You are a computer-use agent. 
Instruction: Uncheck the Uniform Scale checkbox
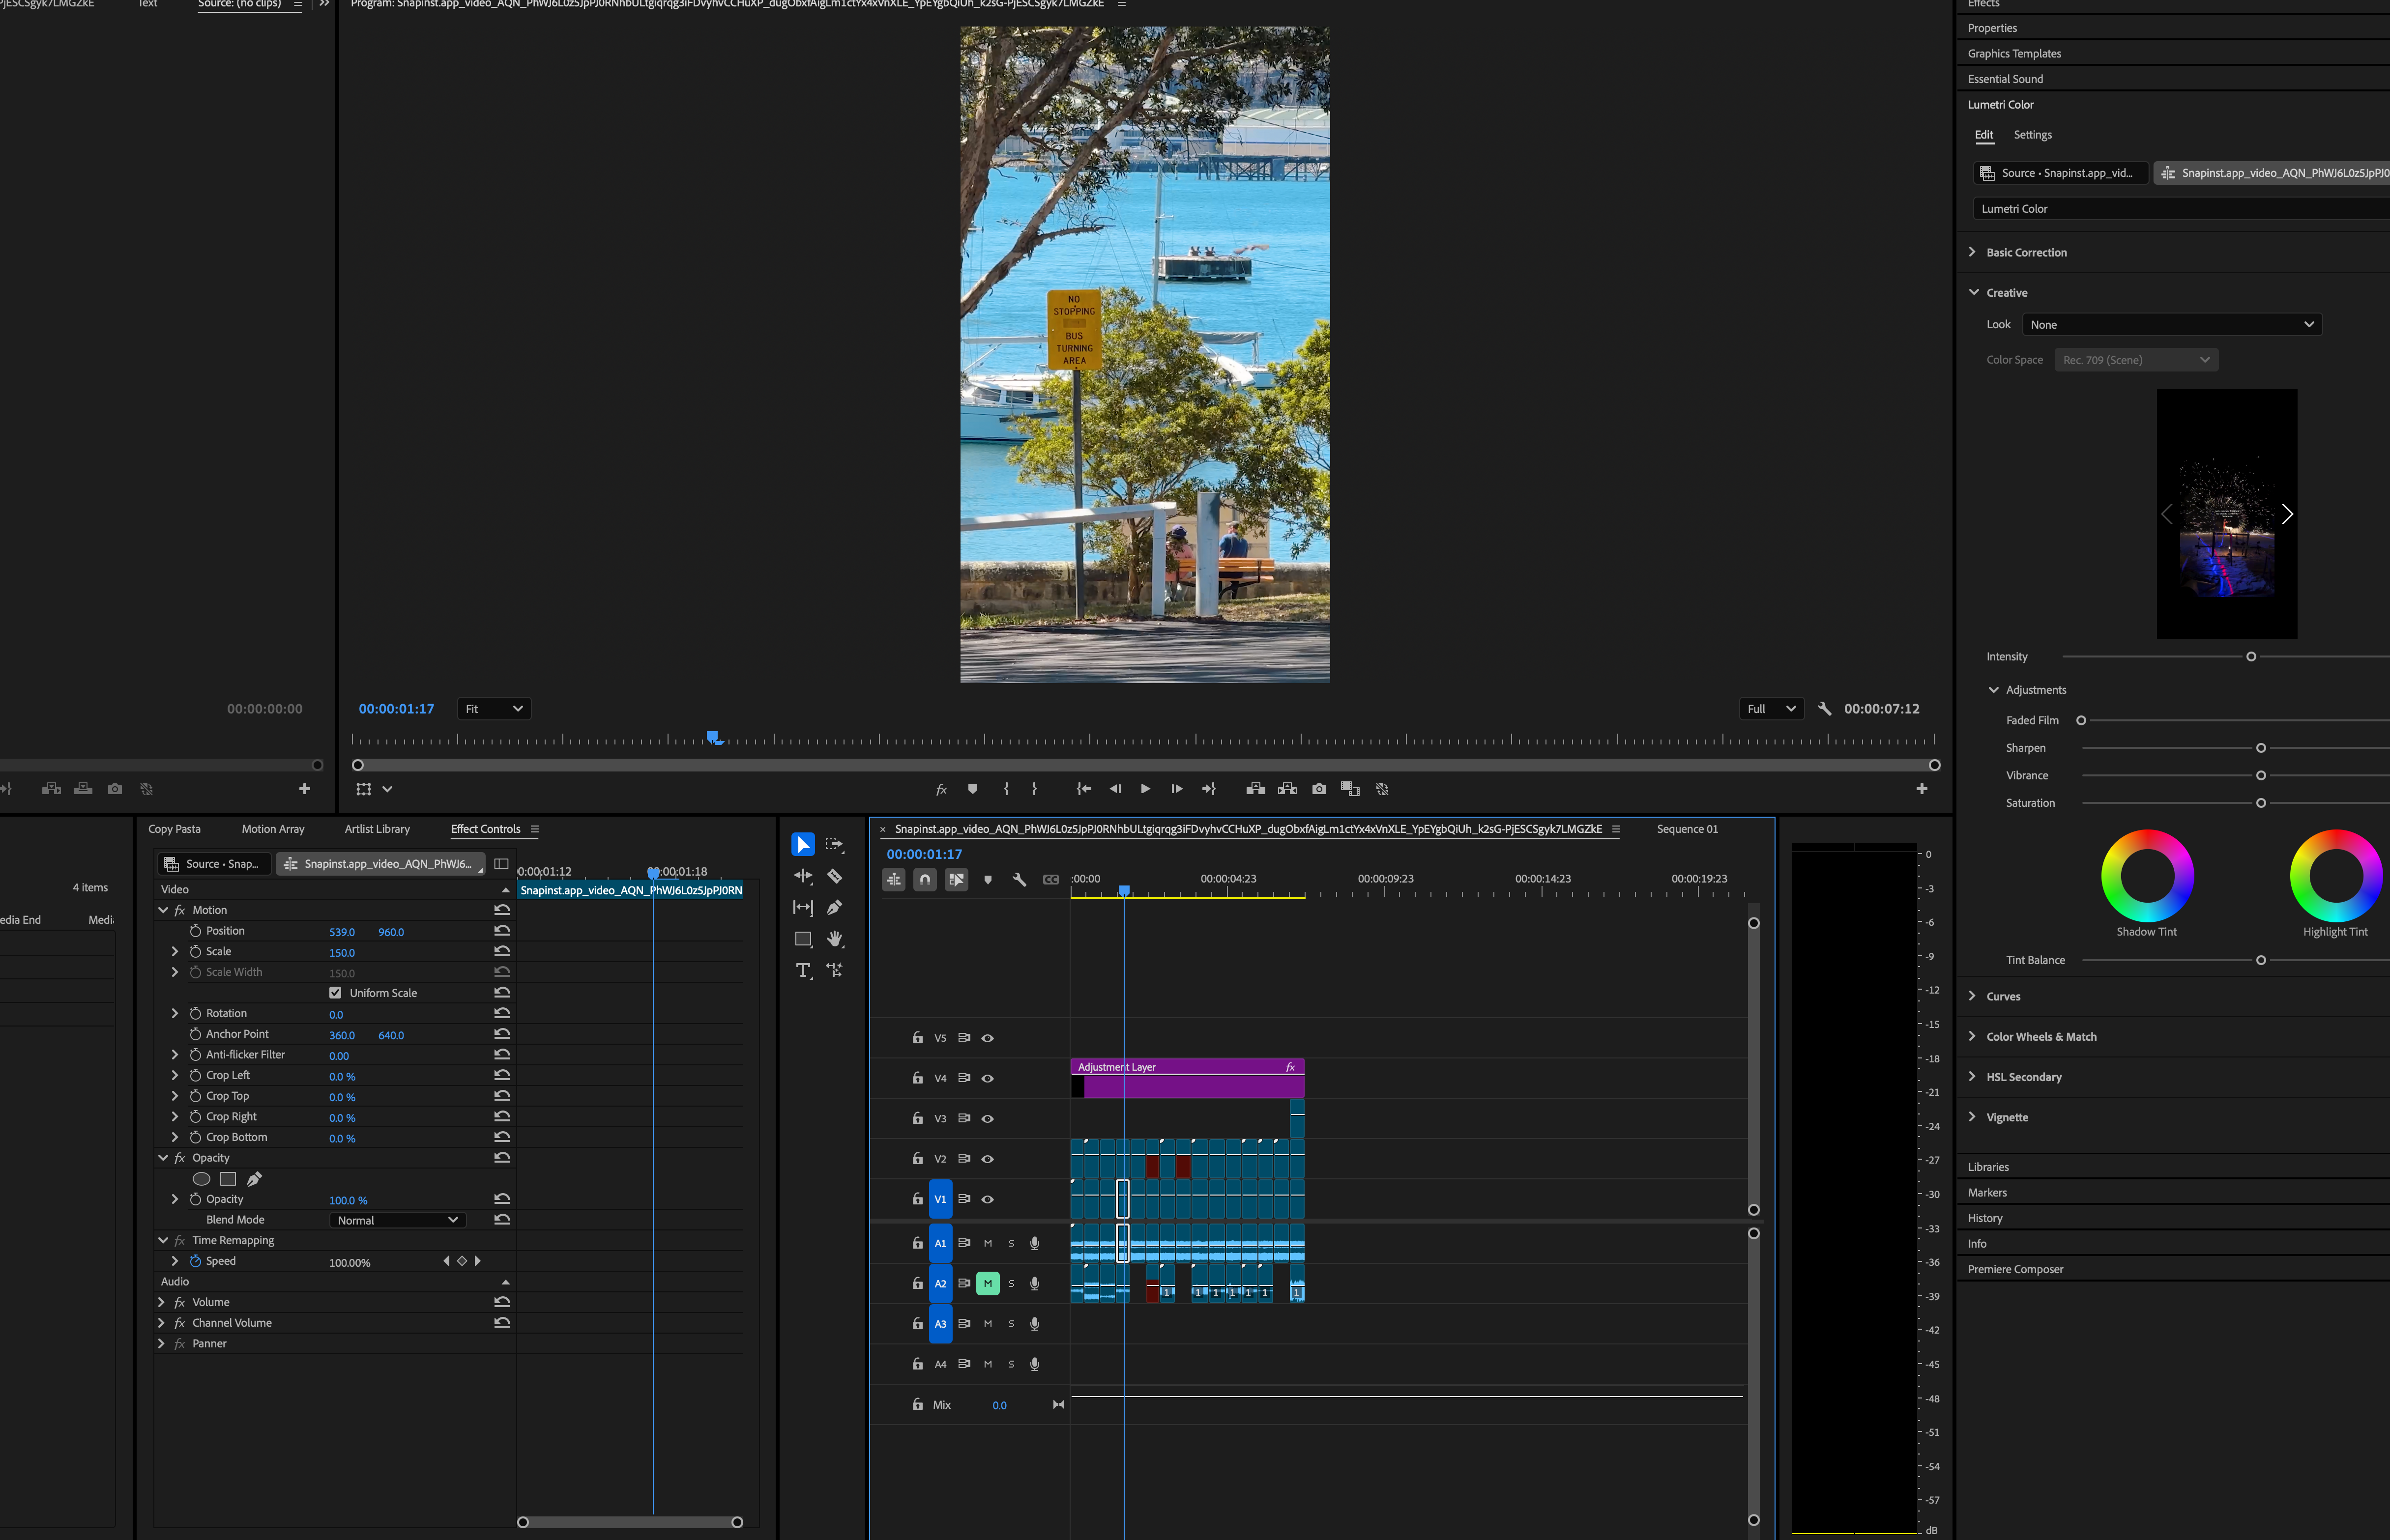[x=335, y=993]
